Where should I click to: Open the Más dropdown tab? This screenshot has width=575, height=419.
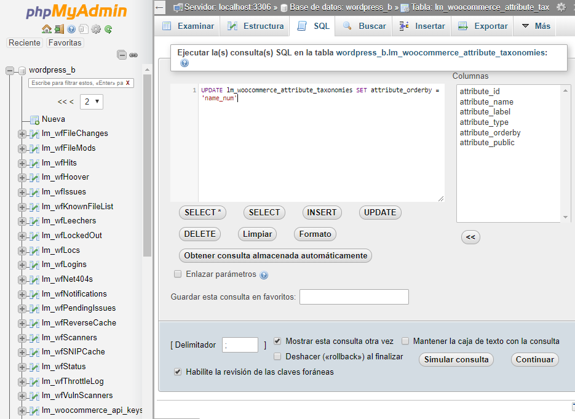[x=536, y=26]
